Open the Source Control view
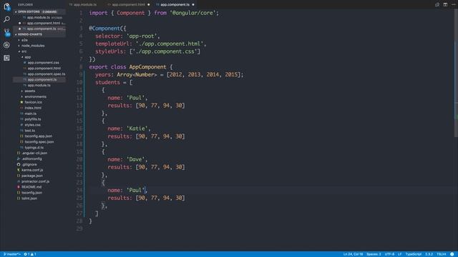Viewport: 458px width, 257px height. pyautogui.click(x=6, y=32)
